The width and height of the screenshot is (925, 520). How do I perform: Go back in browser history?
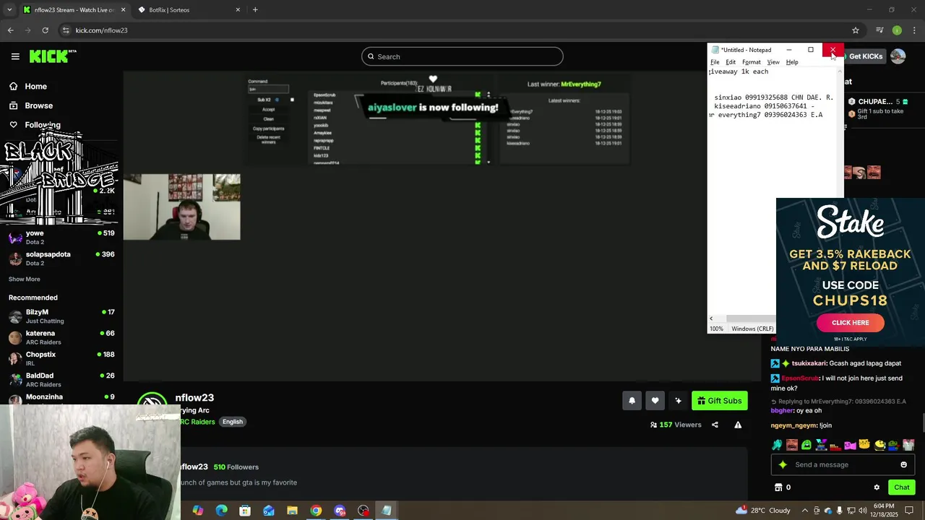pos(10,30)
